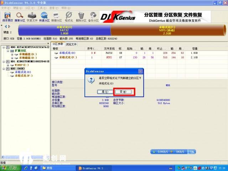The width and height of the screenshot is (228, 171).
Task: Click the 删除分区 (Delete Partition) trash icon
Action: pyautogui.click(x=81, y=17)
